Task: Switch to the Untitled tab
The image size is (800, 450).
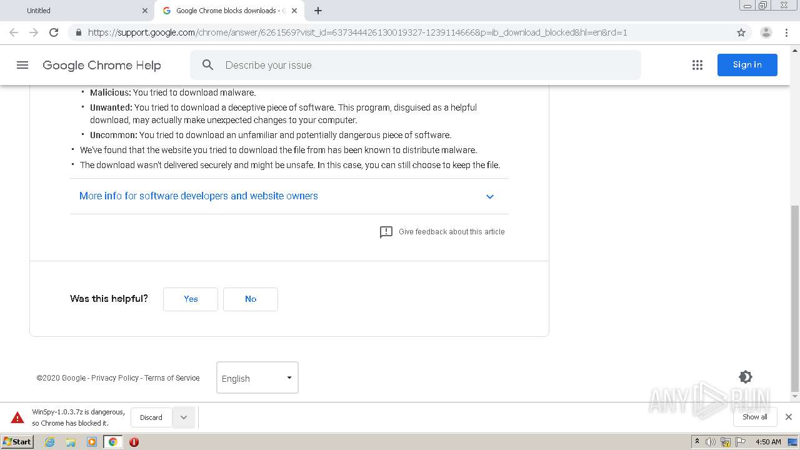Action: tap(77, 11)
